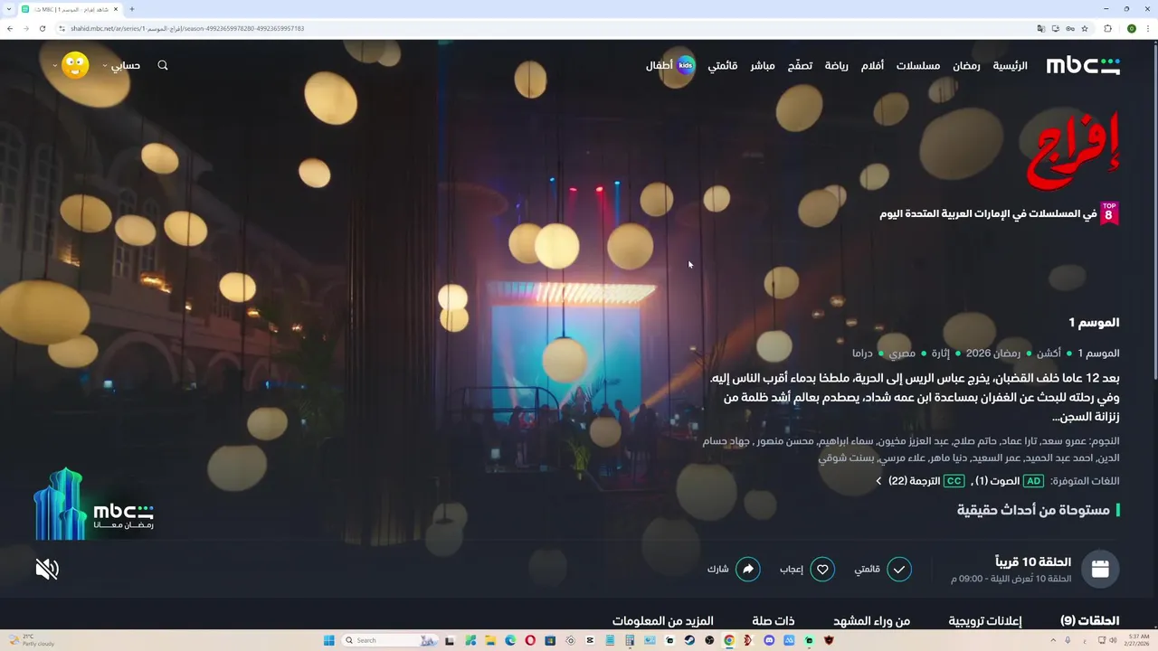Viewport: 1158px width, 651px height.
Task: Open رمضان section in navigation
Action: (966, 65)
